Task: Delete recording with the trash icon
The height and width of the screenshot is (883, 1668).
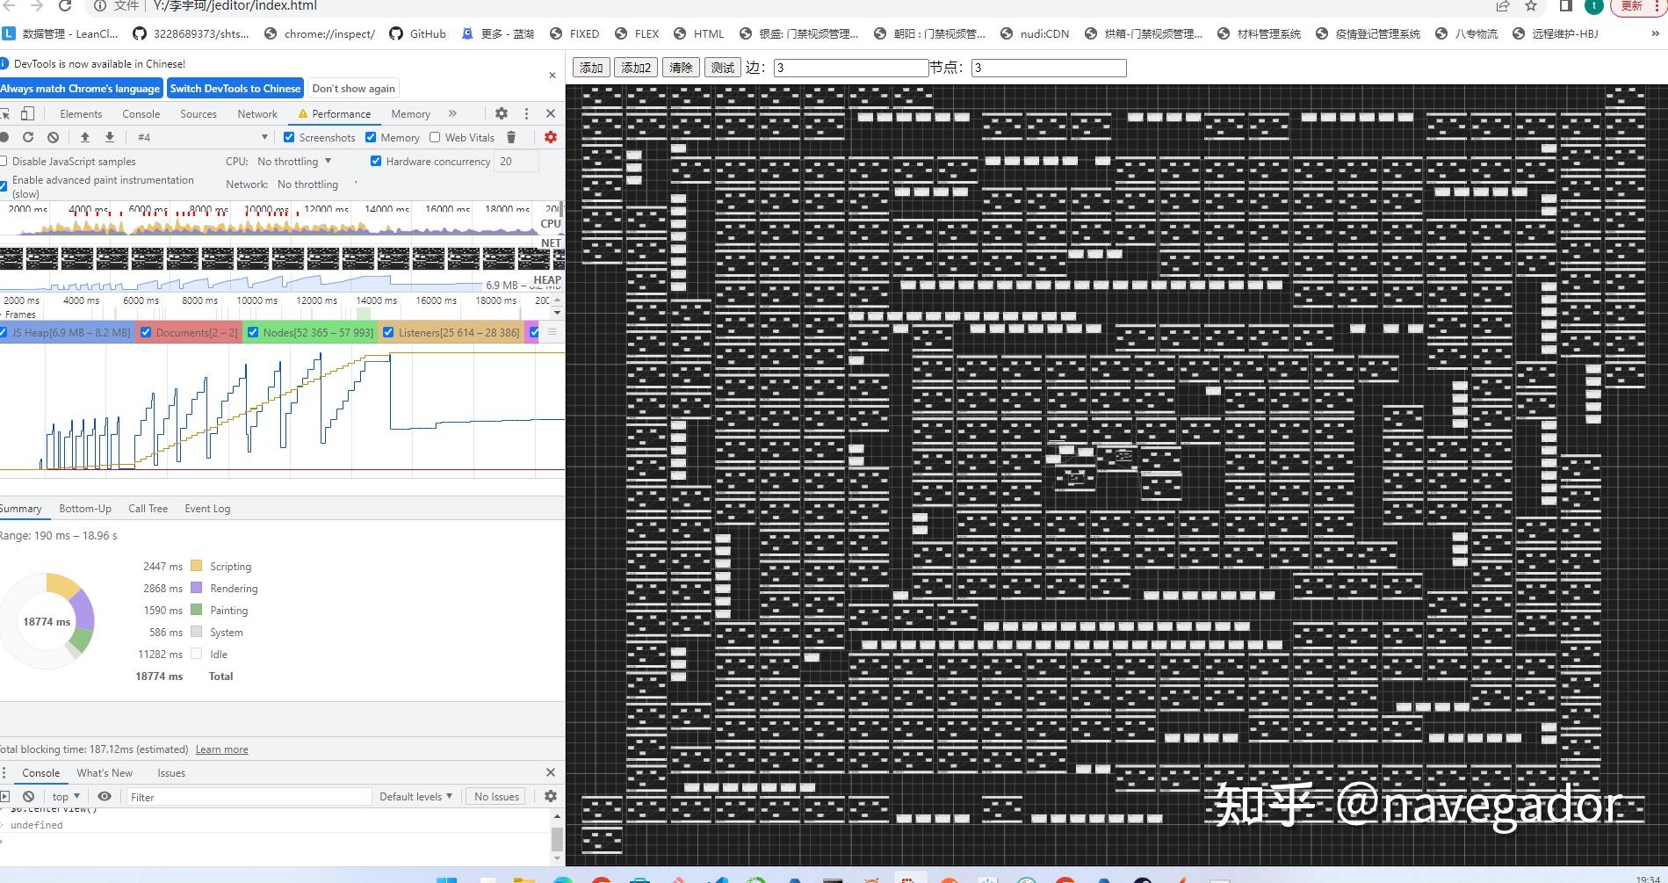Action: (x=512, y=137)
